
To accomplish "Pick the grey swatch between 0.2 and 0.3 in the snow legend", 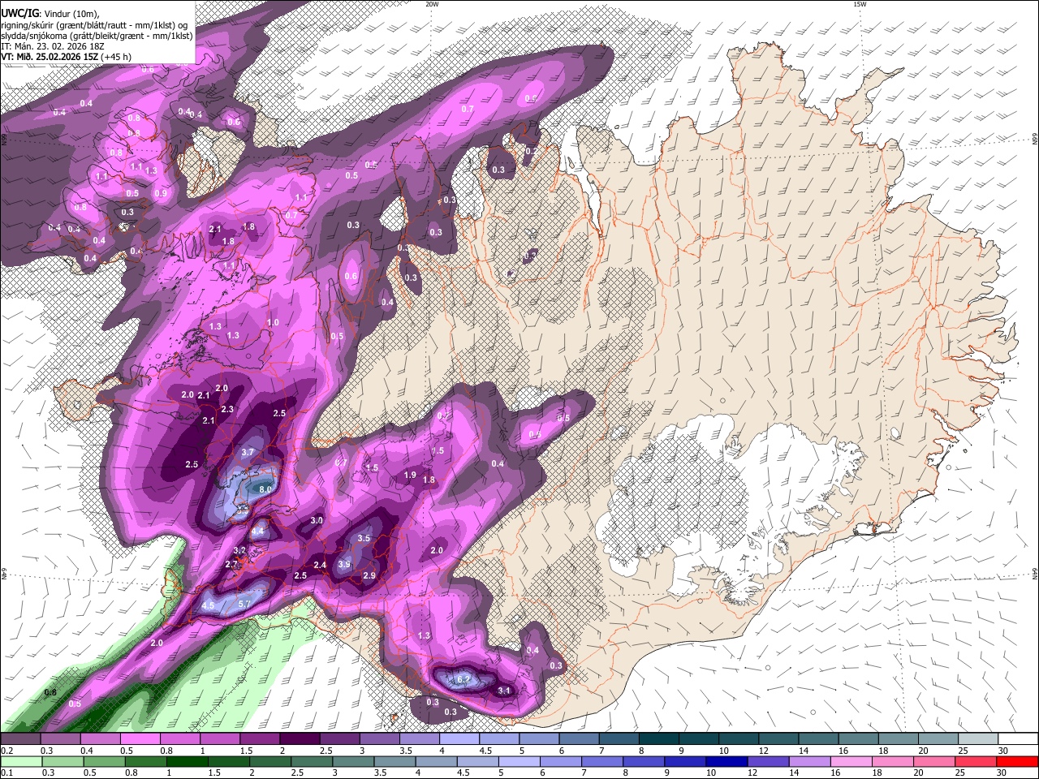I will pyautogui.click(x=20, y=739).
